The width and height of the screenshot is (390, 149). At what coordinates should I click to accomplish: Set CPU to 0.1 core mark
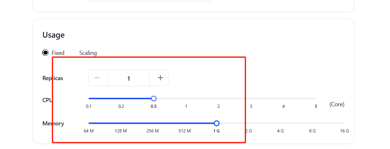89,98
